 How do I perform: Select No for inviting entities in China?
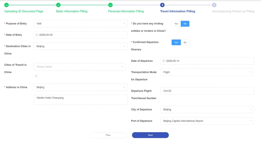point(185,24)
